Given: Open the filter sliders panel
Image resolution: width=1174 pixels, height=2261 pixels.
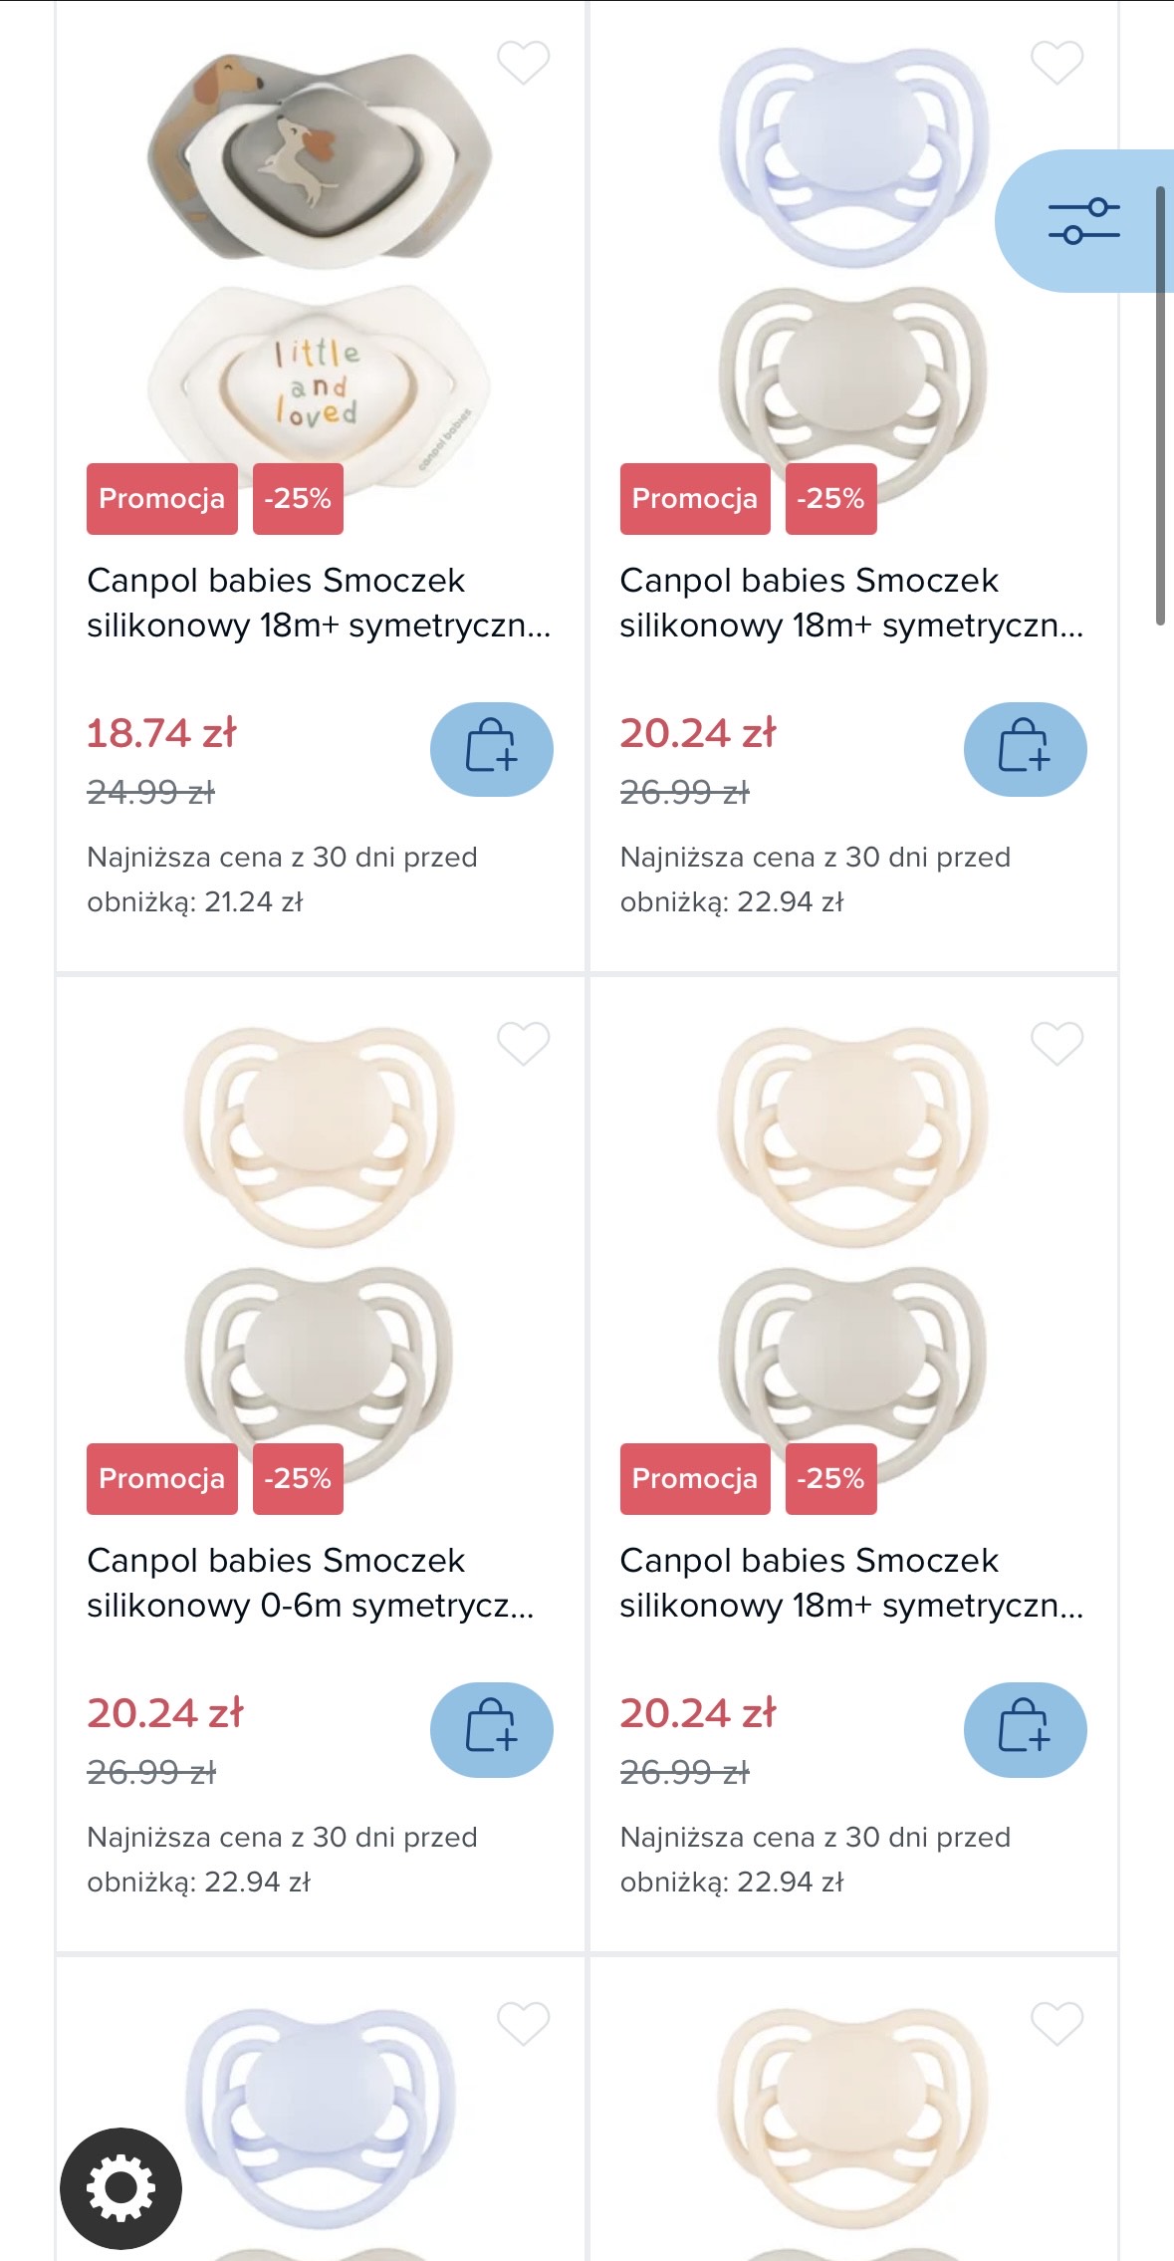Looking at the screenshot, I should (1083, 221).
